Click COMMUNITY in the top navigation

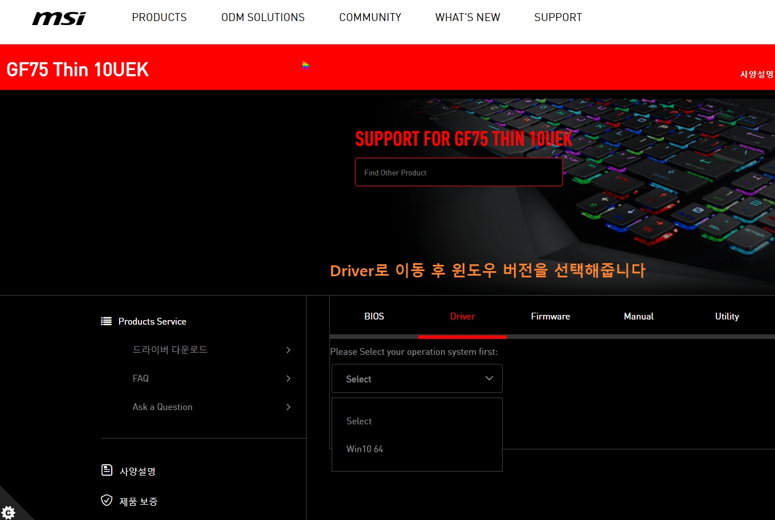(370, 17)
